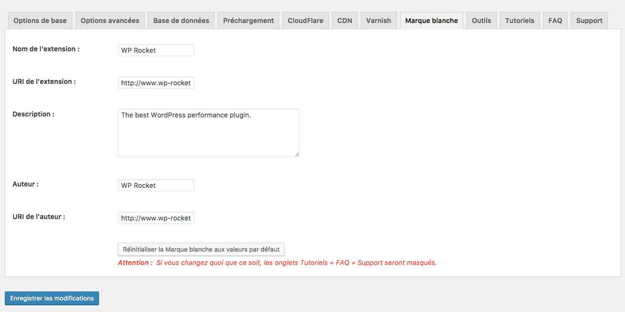Screen dimensions: 625x312
Task: Go to the Outils tab
Action: point(481,21)
